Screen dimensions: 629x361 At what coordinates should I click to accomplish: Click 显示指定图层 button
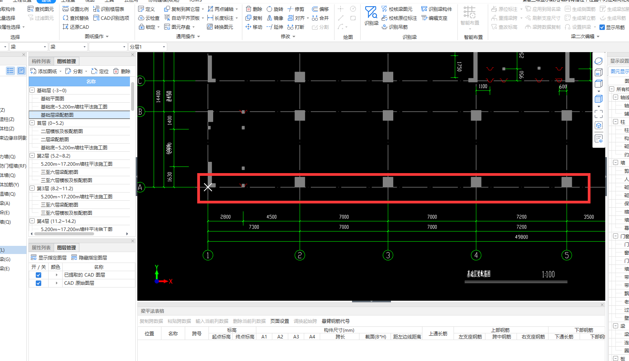click(49, 258)
